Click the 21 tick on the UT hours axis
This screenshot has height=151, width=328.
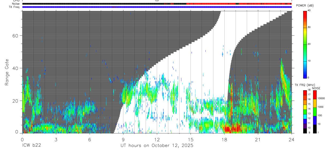(258, 139)
